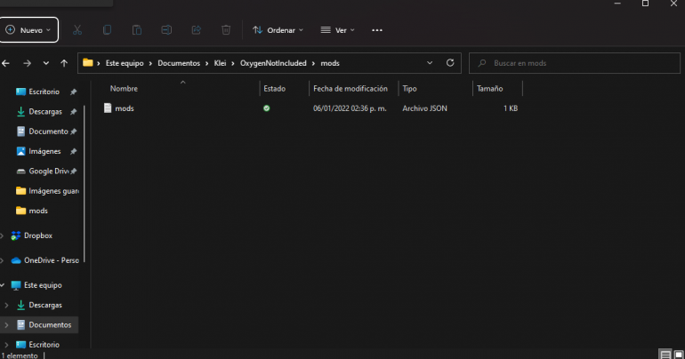Click the Delete trash icon
685x359 pixels.
pos(226,30)
